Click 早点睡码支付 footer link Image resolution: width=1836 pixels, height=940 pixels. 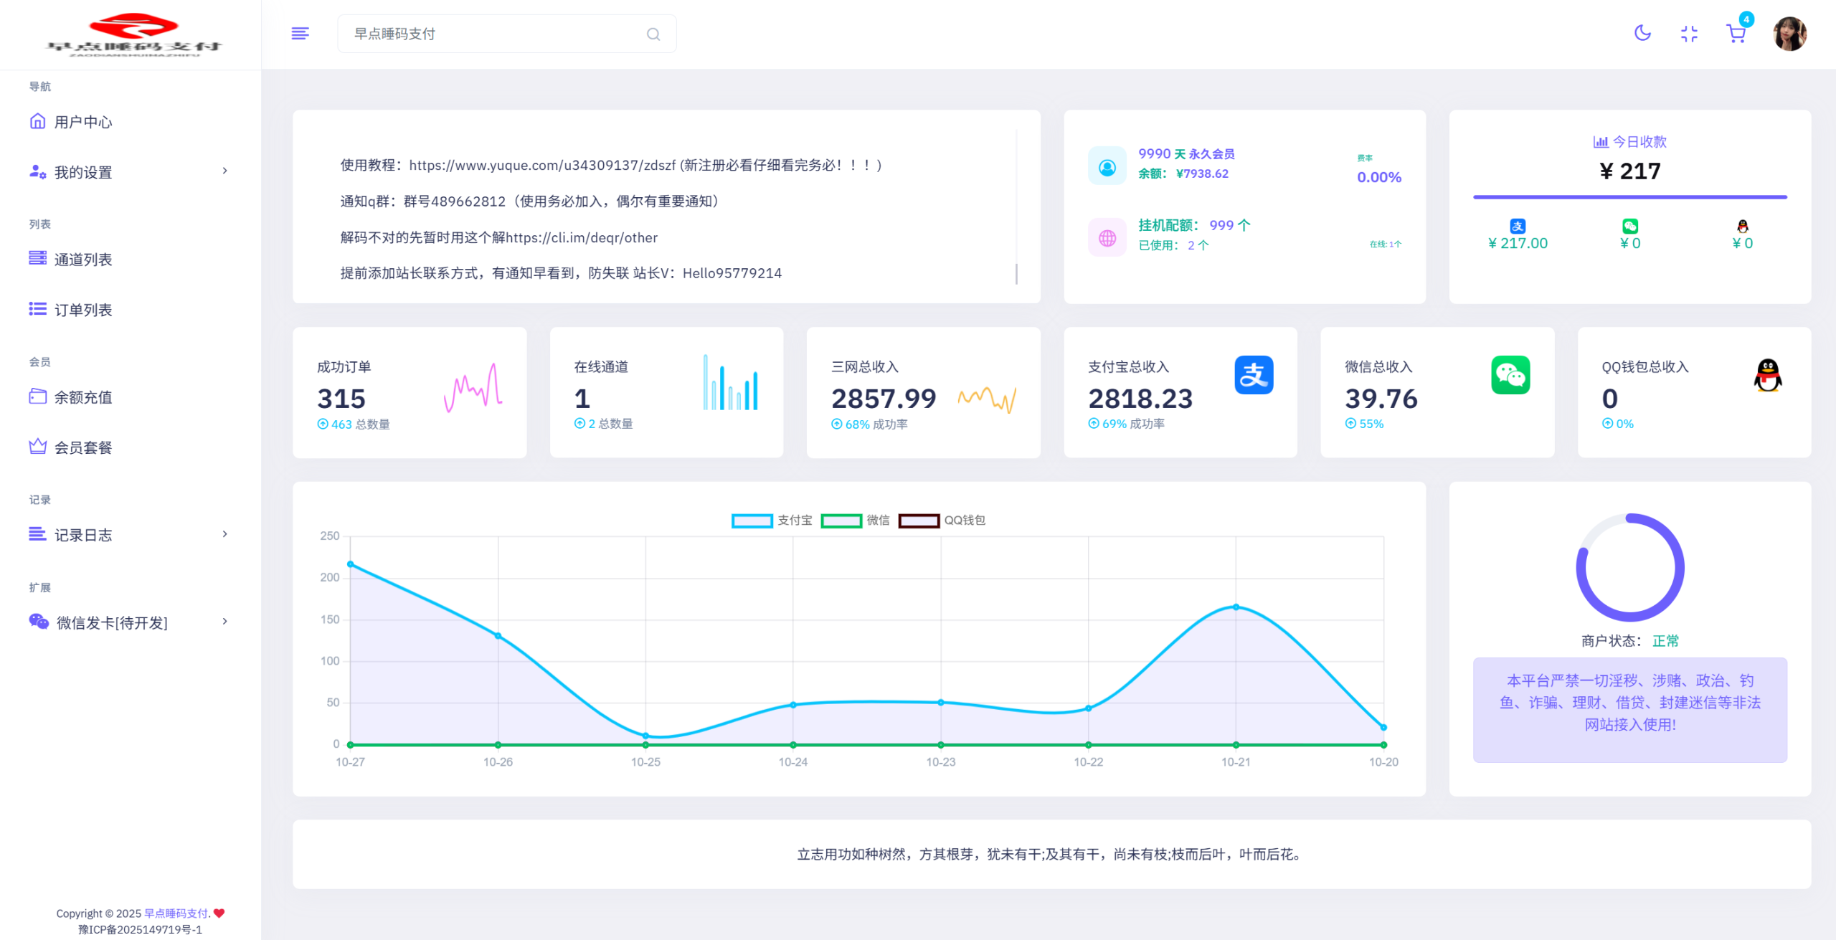pos(176,913)
